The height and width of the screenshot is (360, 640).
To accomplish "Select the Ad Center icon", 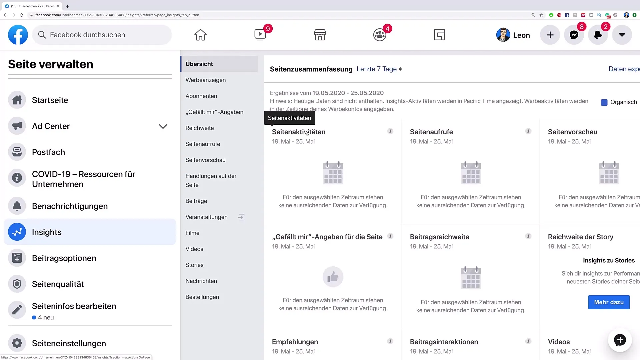I will point(17,126).
